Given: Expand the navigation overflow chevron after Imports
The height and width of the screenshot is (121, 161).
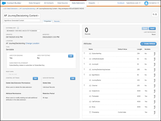Looking at the screenshot, I should point(98,3).
